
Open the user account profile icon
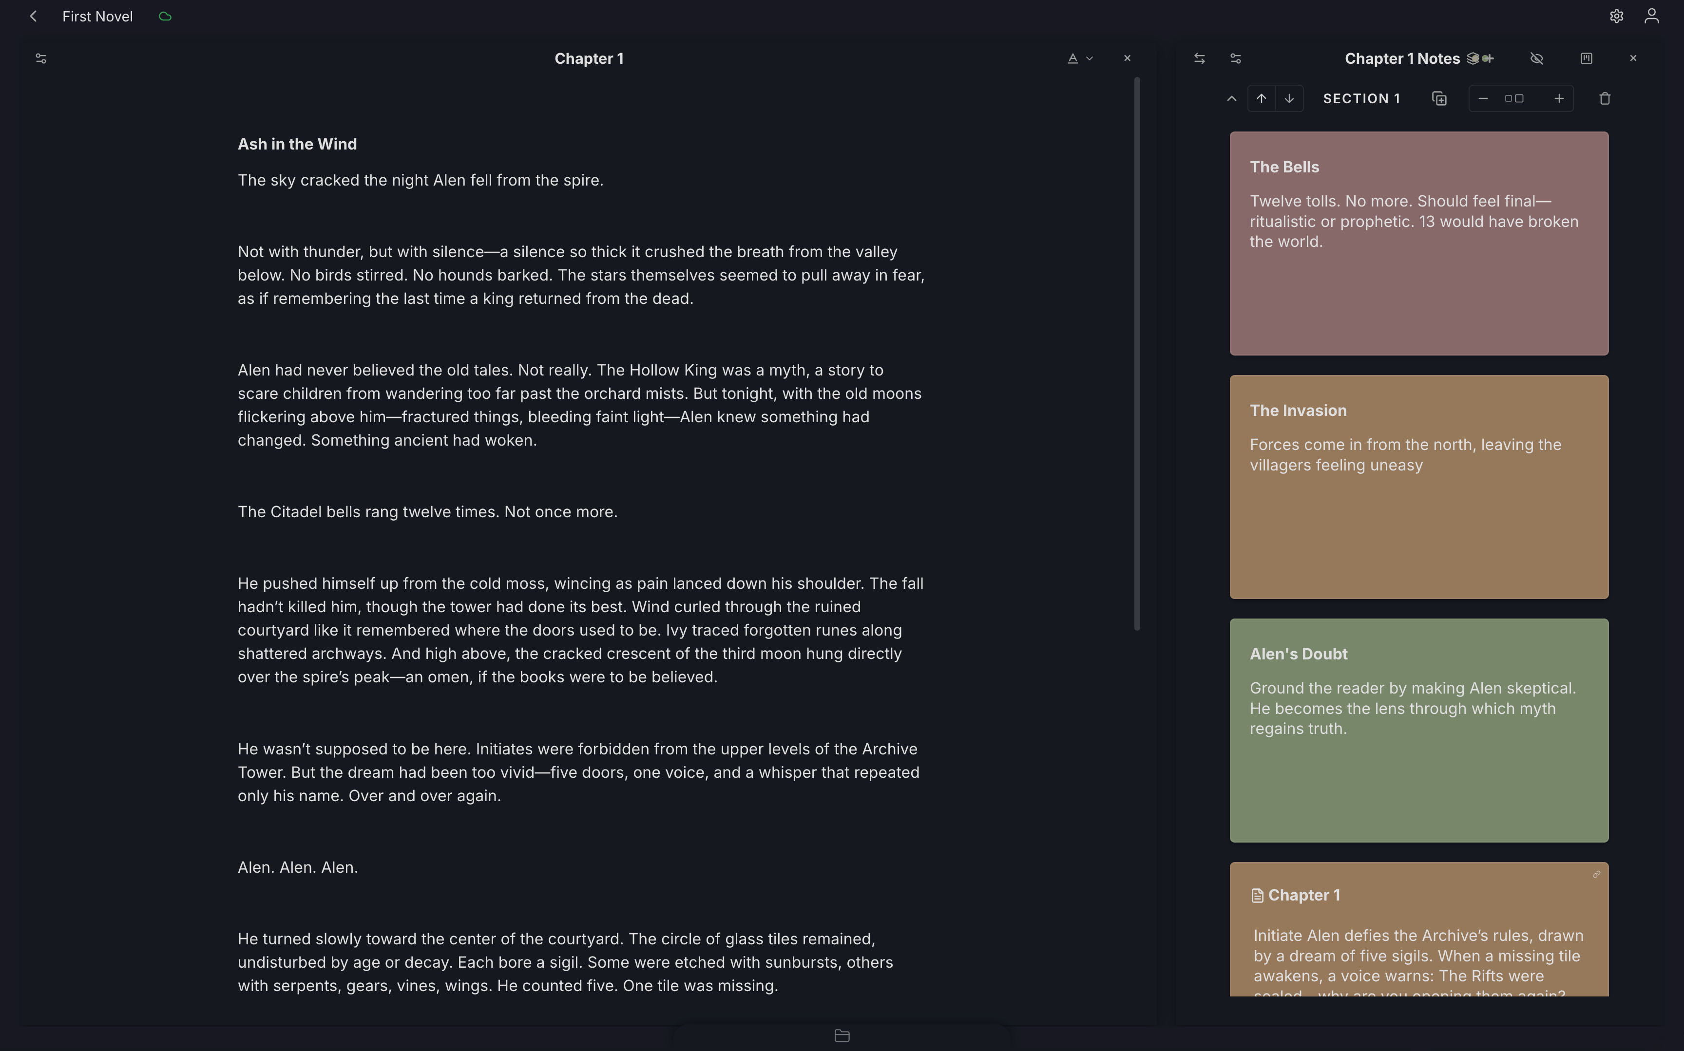(1652, 16)
